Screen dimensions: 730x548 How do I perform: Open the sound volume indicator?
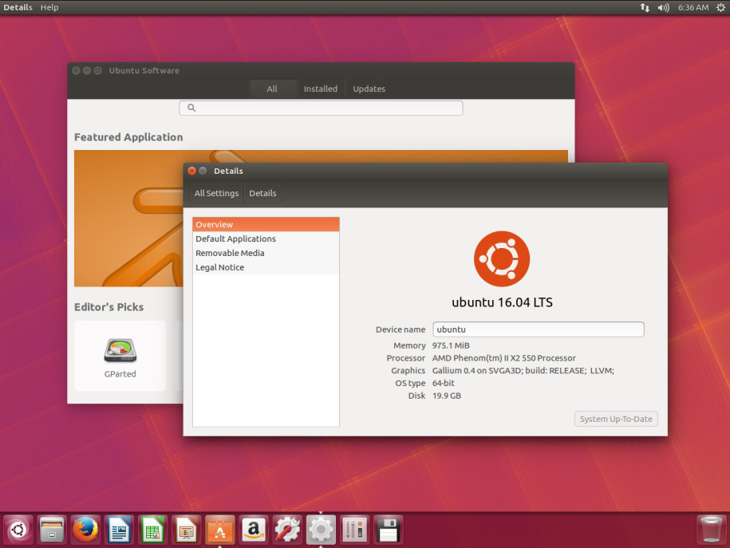664,7
